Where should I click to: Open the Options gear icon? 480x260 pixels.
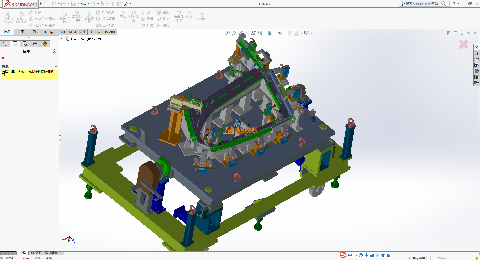pyautogui.click(x=126, y=4)
